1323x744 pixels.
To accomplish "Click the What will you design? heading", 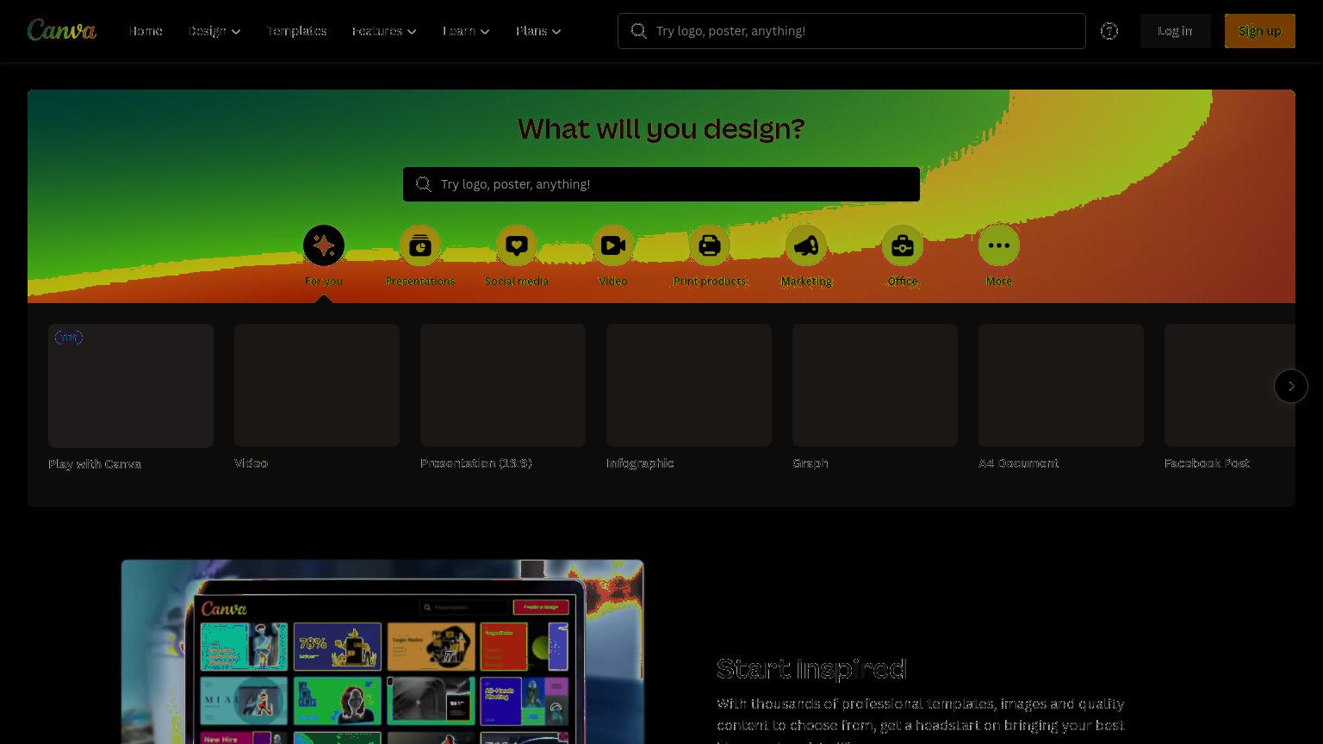I will [x=661, y=129].
